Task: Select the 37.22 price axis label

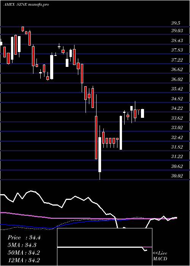Action: click(177, 60)
